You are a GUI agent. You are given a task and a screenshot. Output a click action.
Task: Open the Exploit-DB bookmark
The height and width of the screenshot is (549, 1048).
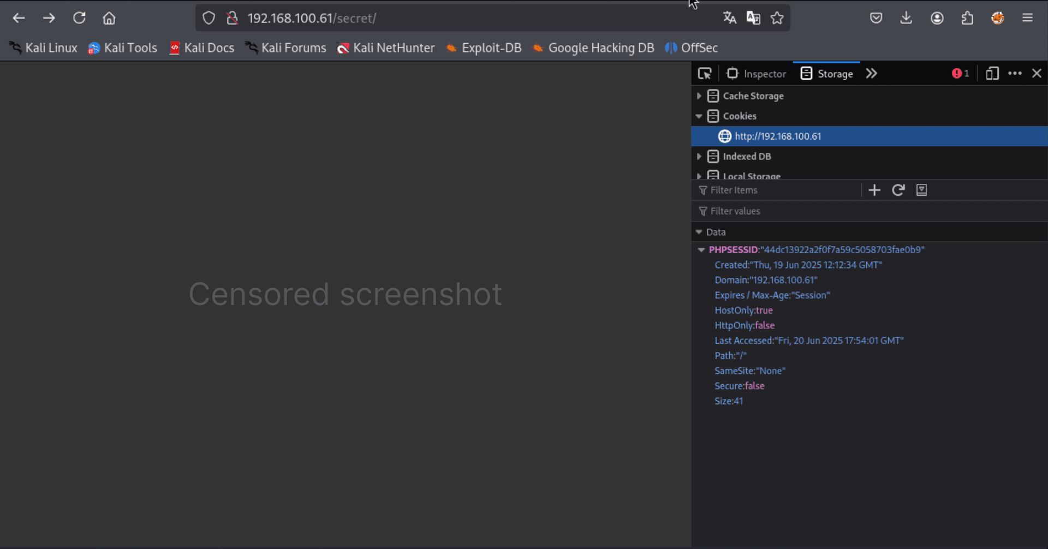484,48
